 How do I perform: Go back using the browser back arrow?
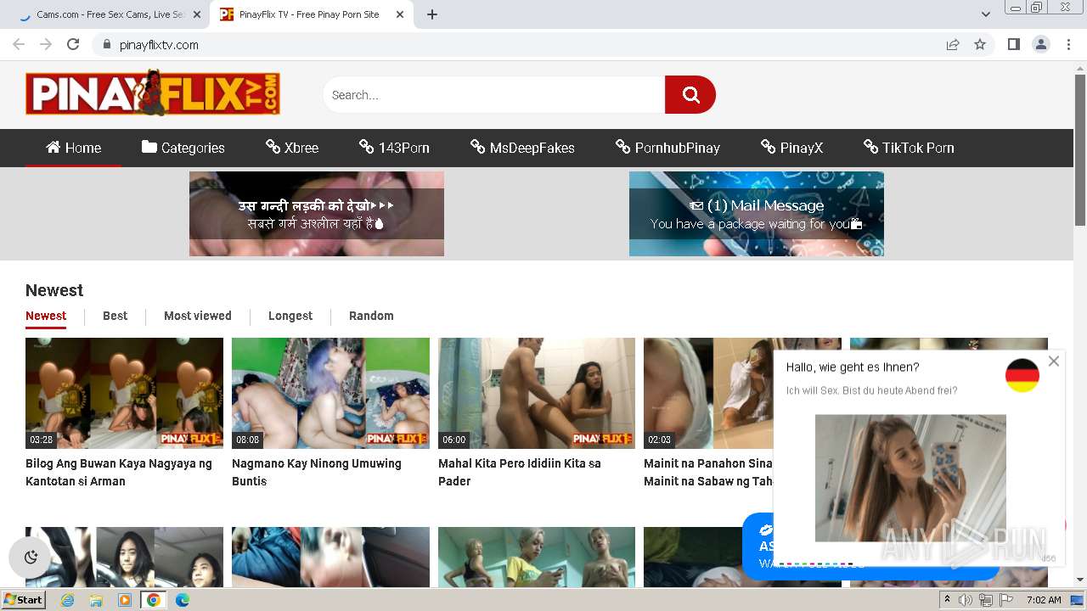click(19, 44)
